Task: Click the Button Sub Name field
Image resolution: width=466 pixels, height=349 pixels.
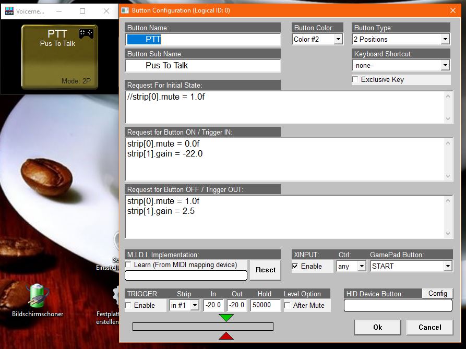Action: (203, 66)
